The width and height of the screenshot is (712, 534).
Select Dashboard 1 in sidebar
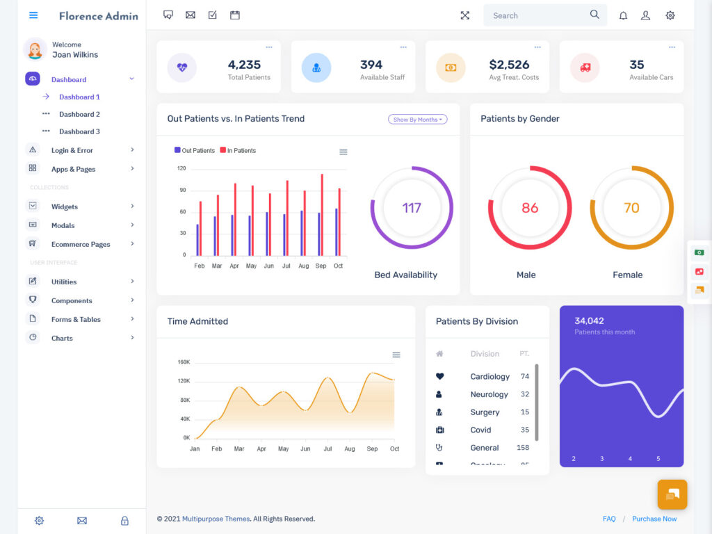pos(79,97)
